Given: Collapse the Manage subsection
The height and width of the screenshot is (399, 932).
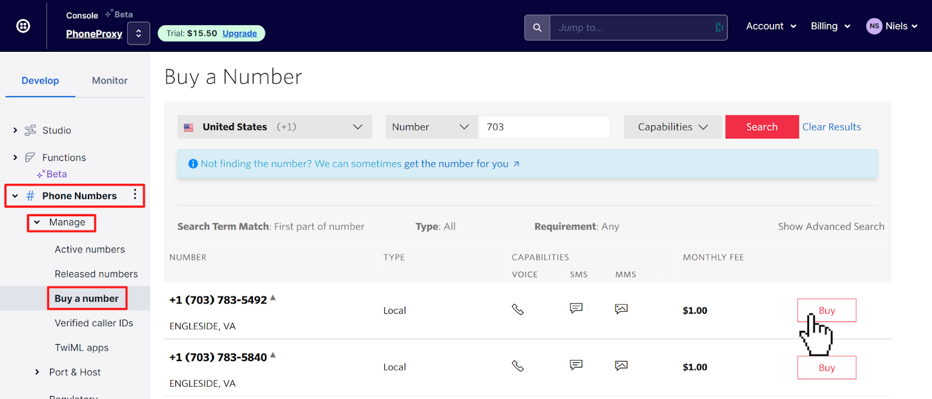Looking at the screenshot, I should click(37, 223).
